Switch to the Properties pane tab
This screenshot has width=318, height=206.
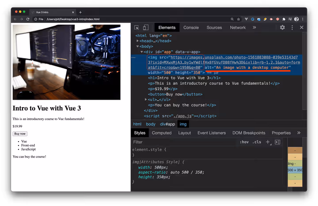(x=281, y=133)
